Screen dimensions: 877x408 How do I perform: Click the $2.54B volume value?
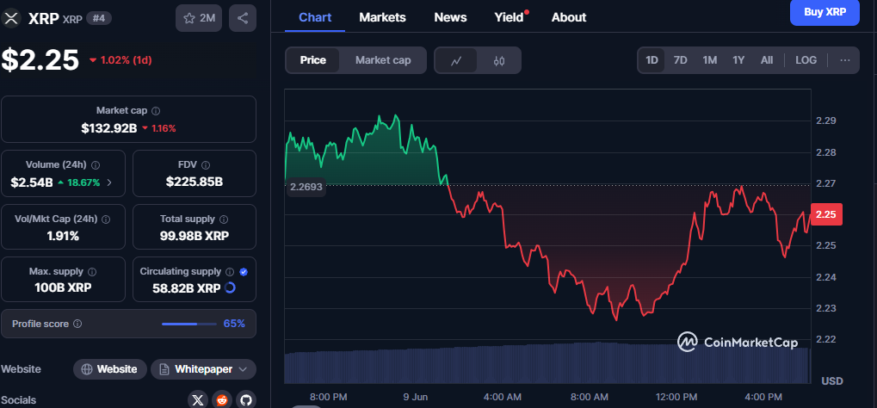click(x=32, y=182)
